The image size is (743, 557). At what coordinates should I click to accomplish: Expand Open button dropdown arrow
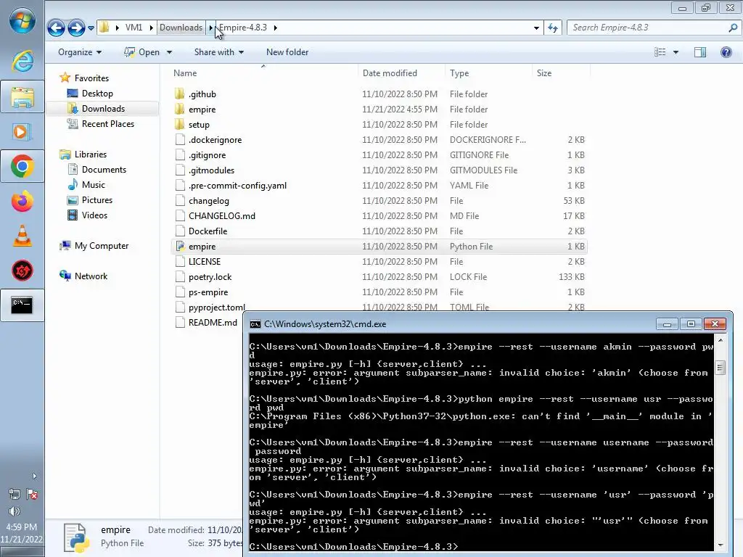tap(169, 52)
